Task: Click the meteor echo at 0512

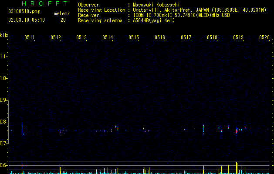Action: [x=60, y=132]
